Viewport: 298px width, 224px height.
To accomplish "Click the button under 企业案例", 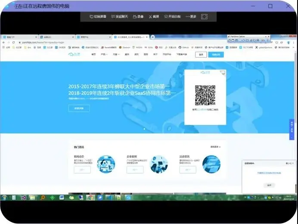I will (x=135, y=170).
